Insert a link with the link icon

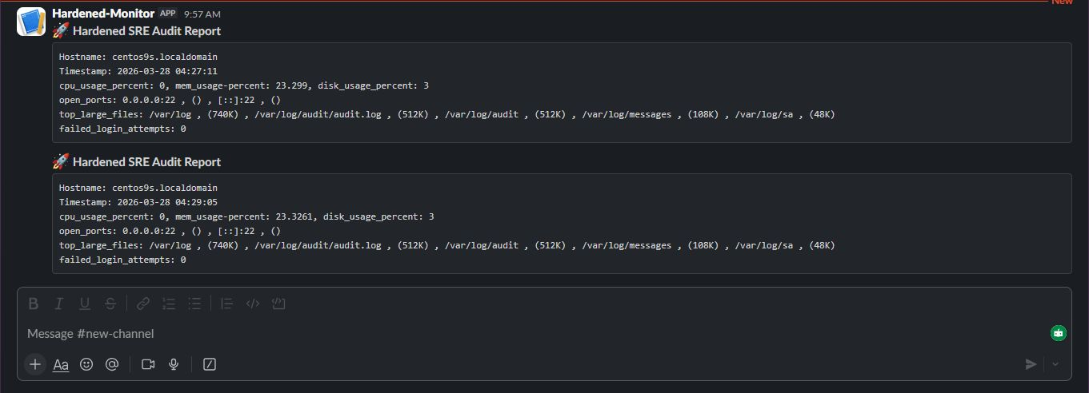(143, 304)
